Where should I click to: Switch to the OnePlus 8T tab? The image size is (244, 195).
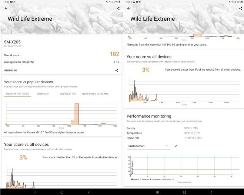click(43, 94)
